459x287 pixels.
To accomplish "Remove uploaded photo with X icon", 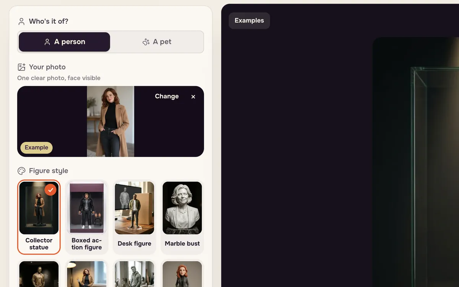I will pos(193,96).
